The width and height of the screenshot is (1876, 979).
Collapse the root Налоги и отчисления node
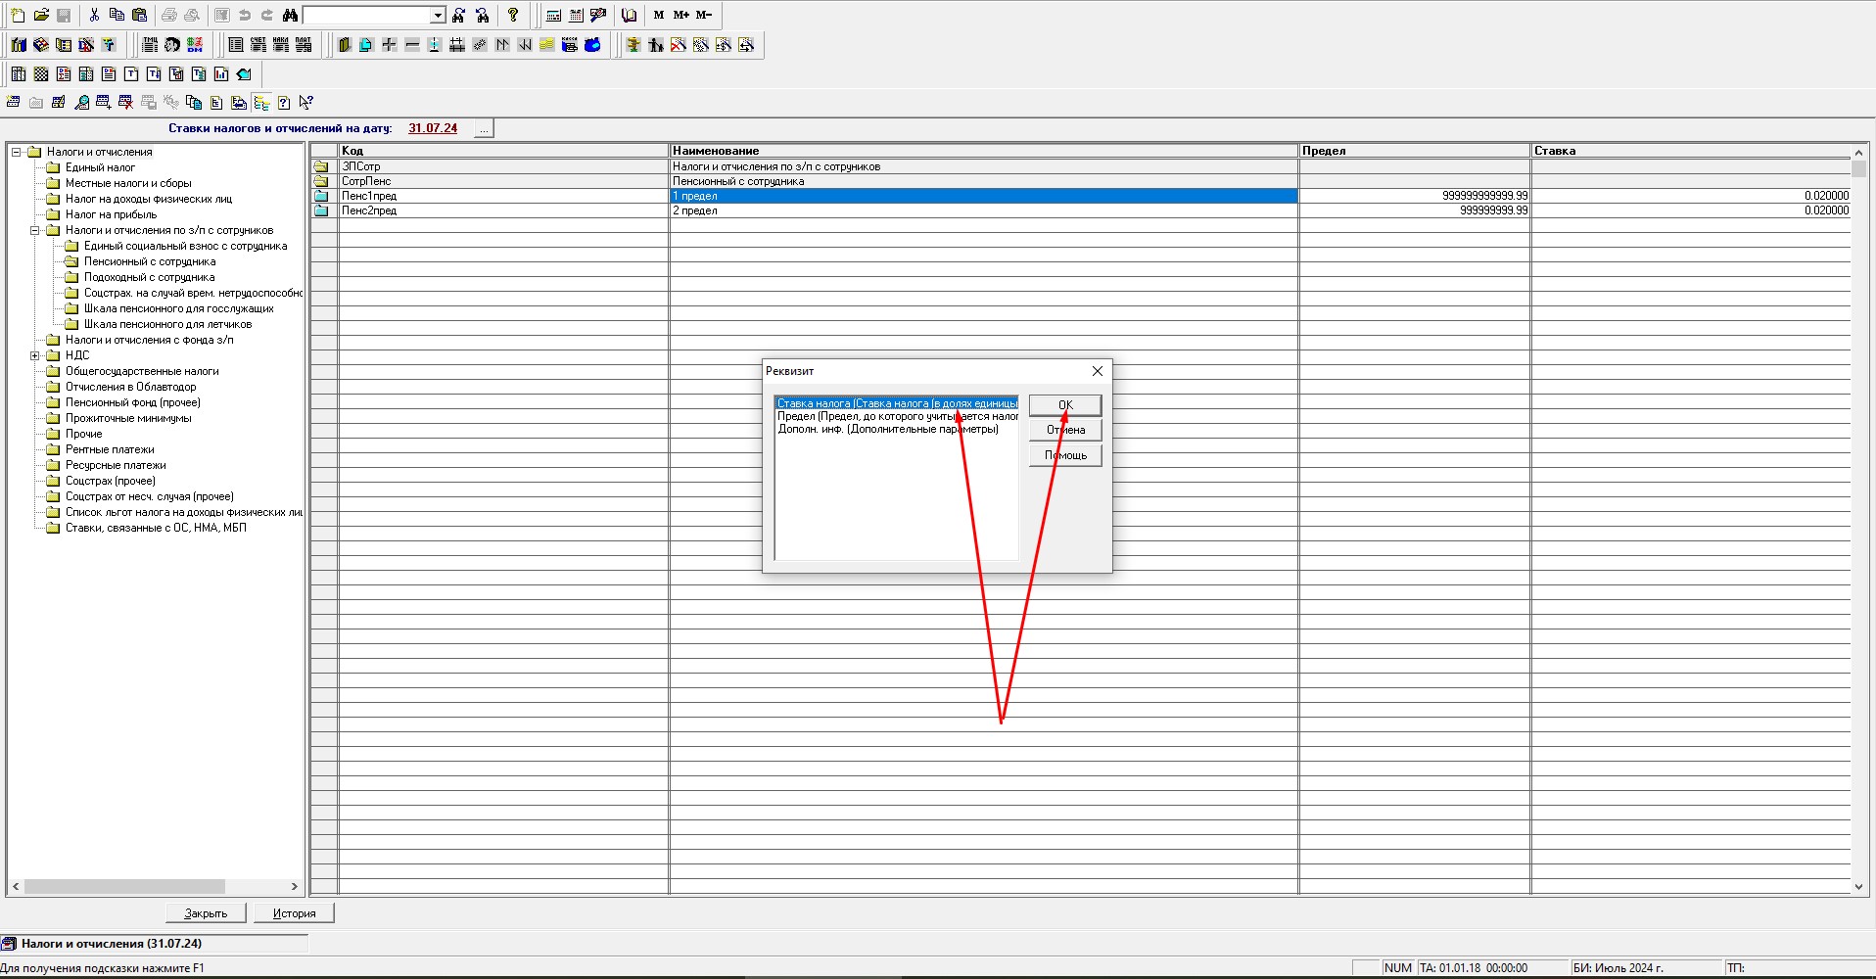pyautogui.click(x=16, y=152)
